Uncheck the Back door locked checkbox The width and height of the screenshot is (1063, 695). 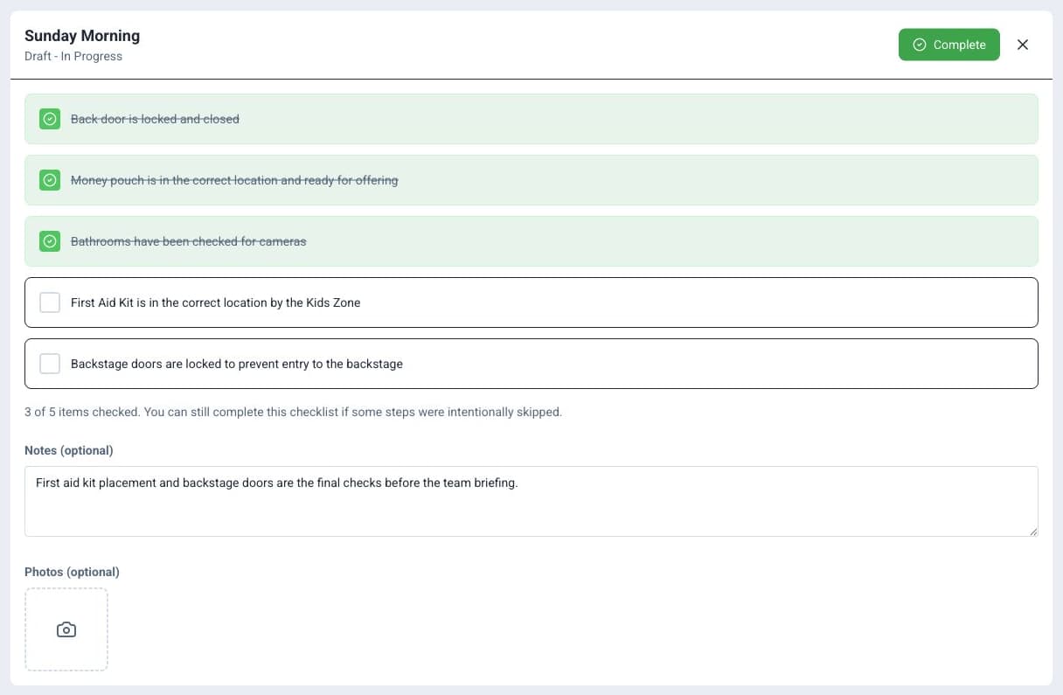[x=50, y=119]
